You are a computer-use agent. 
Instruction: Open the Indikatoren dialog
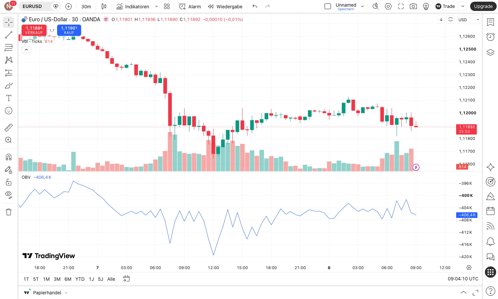pos(133,6)
